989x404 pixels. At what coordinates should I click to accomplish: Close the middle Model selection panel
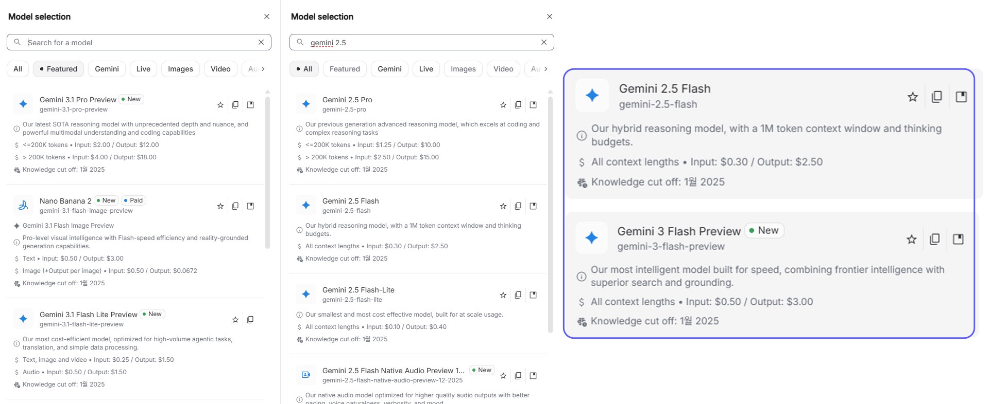point(550,16)
